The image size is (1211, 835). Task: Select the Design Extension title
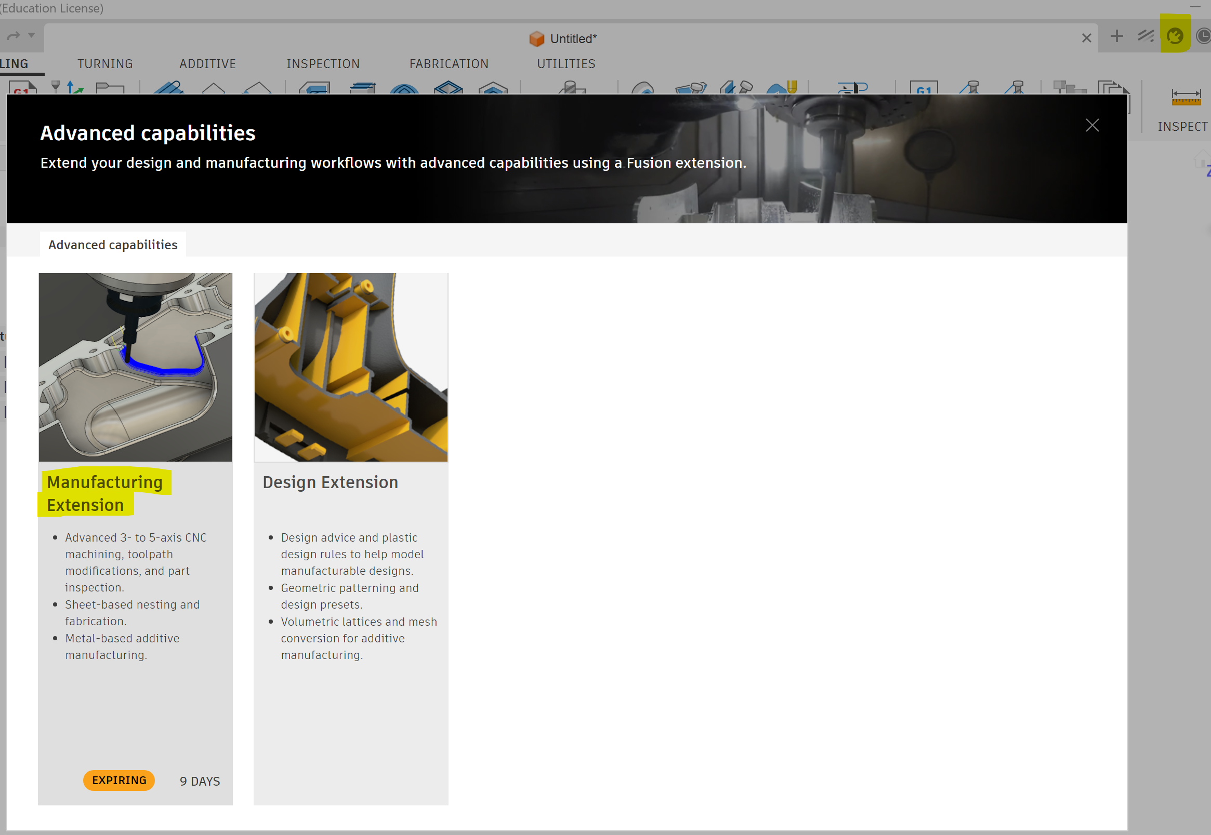(x=331, y=482)
